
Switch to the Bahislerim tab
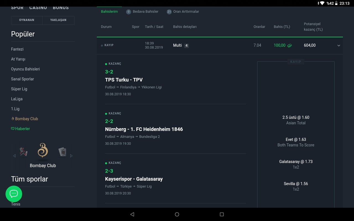(109, 12)
